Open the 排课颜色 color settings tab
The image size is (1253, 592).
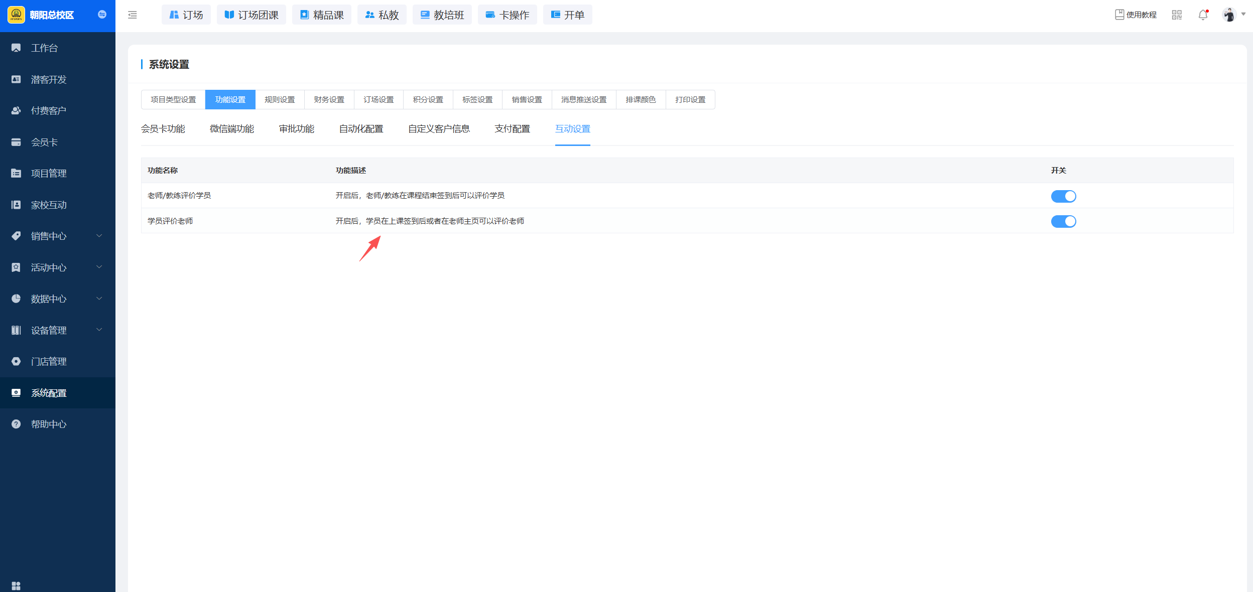641,100
